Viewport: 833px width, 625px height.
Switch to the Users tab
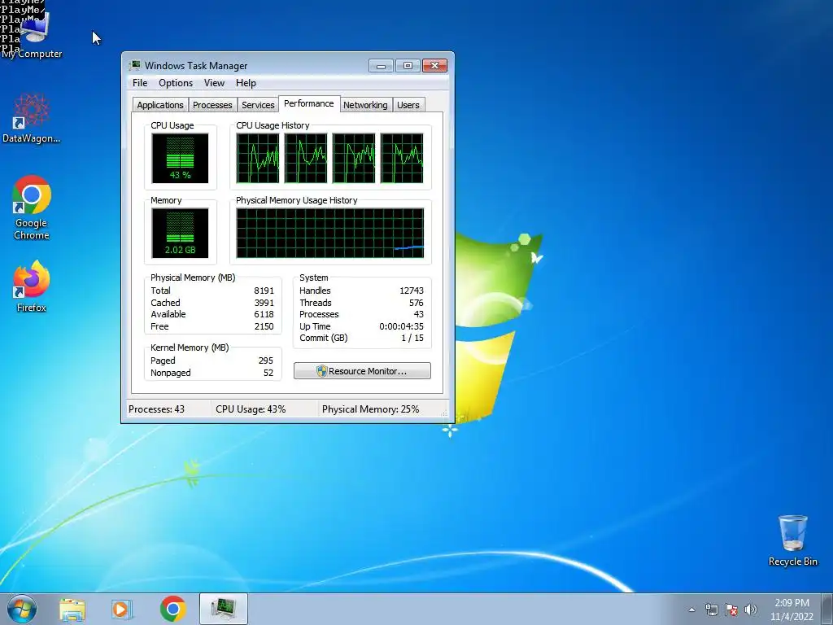[408, 105]
